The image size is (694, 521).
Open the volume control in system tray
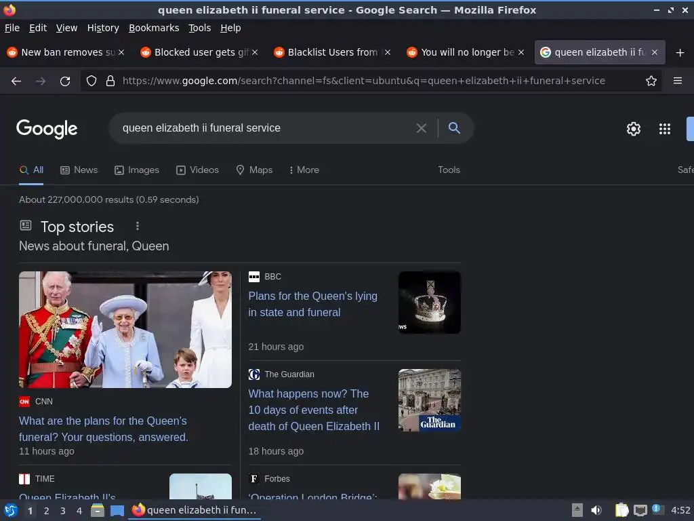(596, 510)
